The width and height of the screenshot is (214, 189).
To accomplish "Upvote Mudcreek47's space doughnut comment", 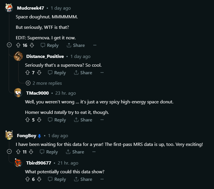I will tap(18, 45).
